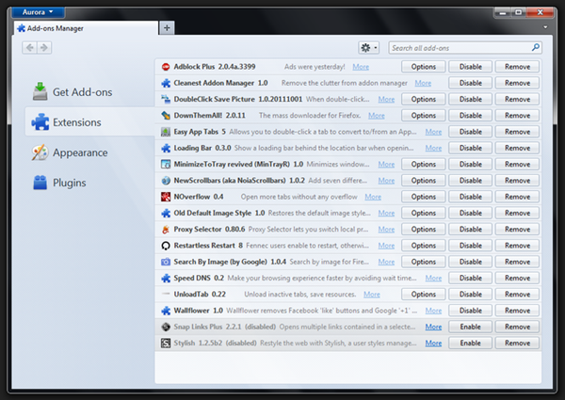This screenshot has height=400, width=565.
Task: Click the UnloadTab dash icon
Action: 166,294
